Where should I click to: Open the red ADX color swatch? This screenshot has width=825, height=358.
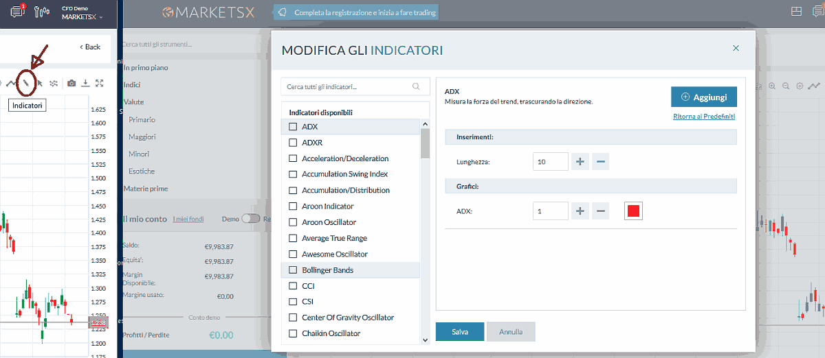(x=633, y=211)
